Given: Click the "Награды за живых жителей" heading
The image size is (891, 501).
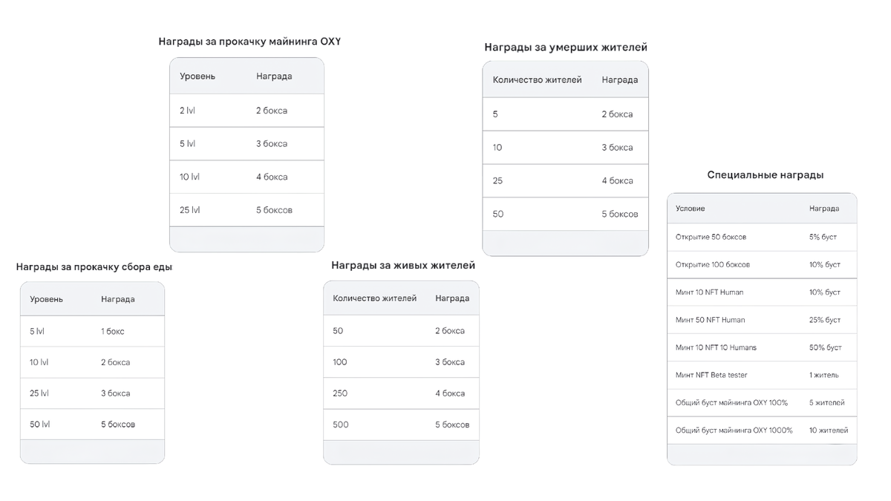Looking at the screenshot, I should tap(403, 265).
